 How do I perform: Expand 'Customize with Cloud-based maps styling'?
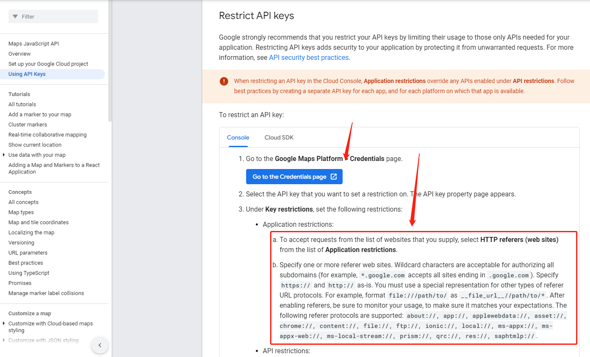(4, 323)
